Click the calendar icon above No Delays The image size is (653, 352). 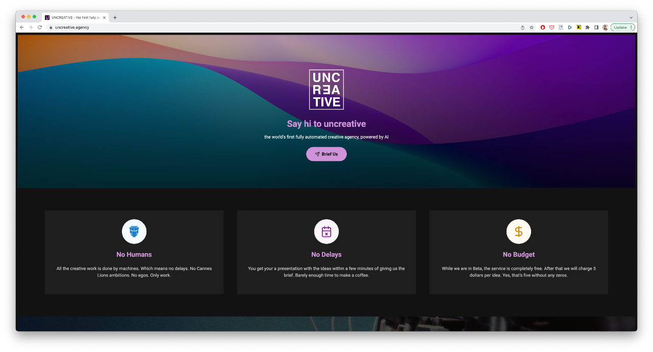click(326, 232)
